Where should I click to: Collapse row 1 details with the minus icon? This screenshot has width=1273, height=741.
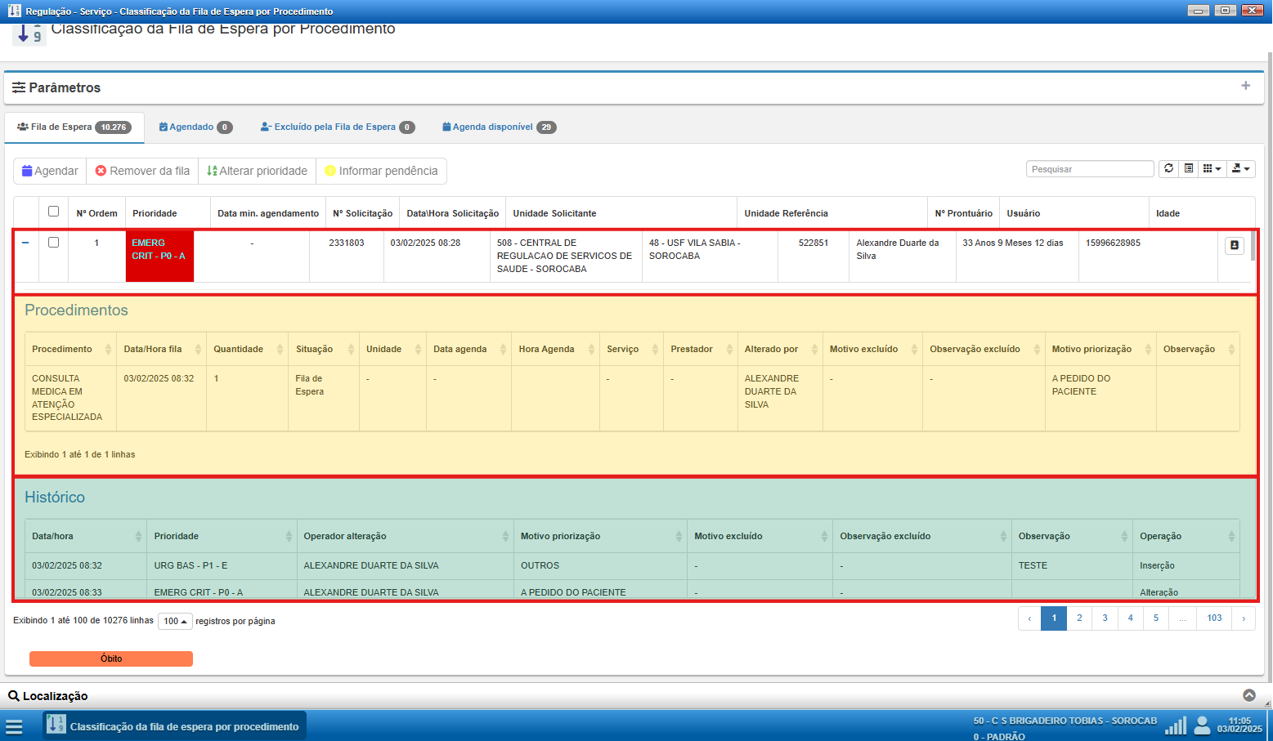[25, 243]
